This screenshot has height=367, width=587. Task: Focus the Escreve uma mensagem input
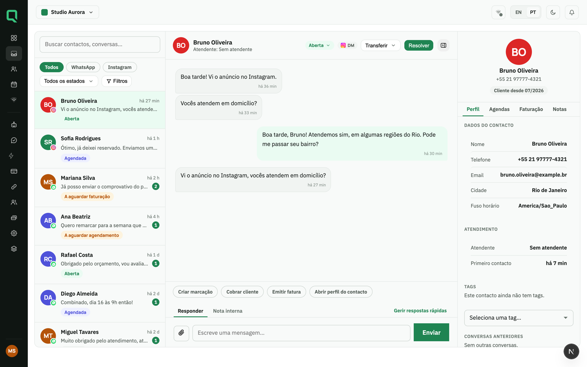pyautogui.click(x=301, y=333)
